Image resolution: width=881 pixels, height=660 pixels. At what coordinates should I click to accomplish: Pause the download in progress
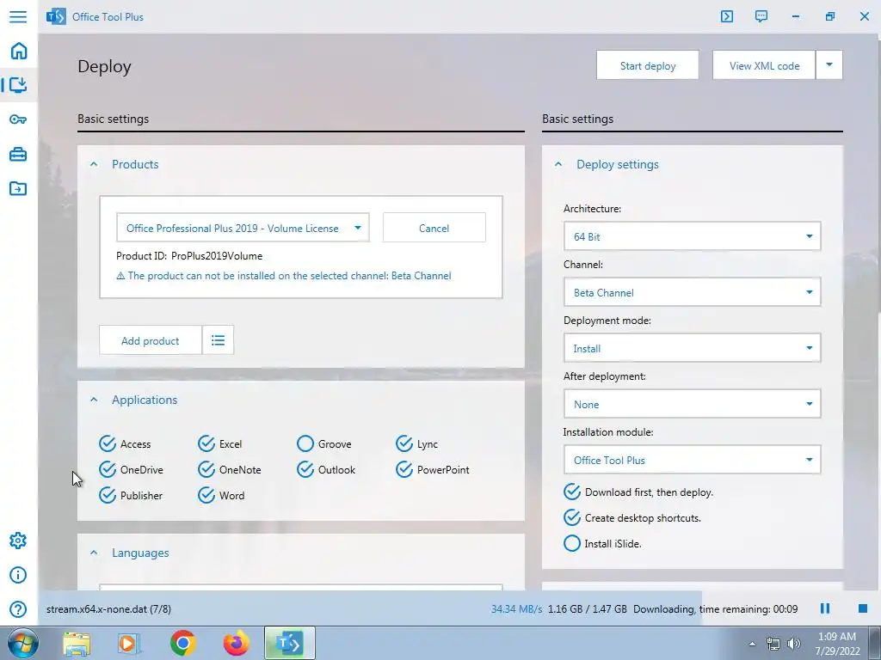(825, 608)
